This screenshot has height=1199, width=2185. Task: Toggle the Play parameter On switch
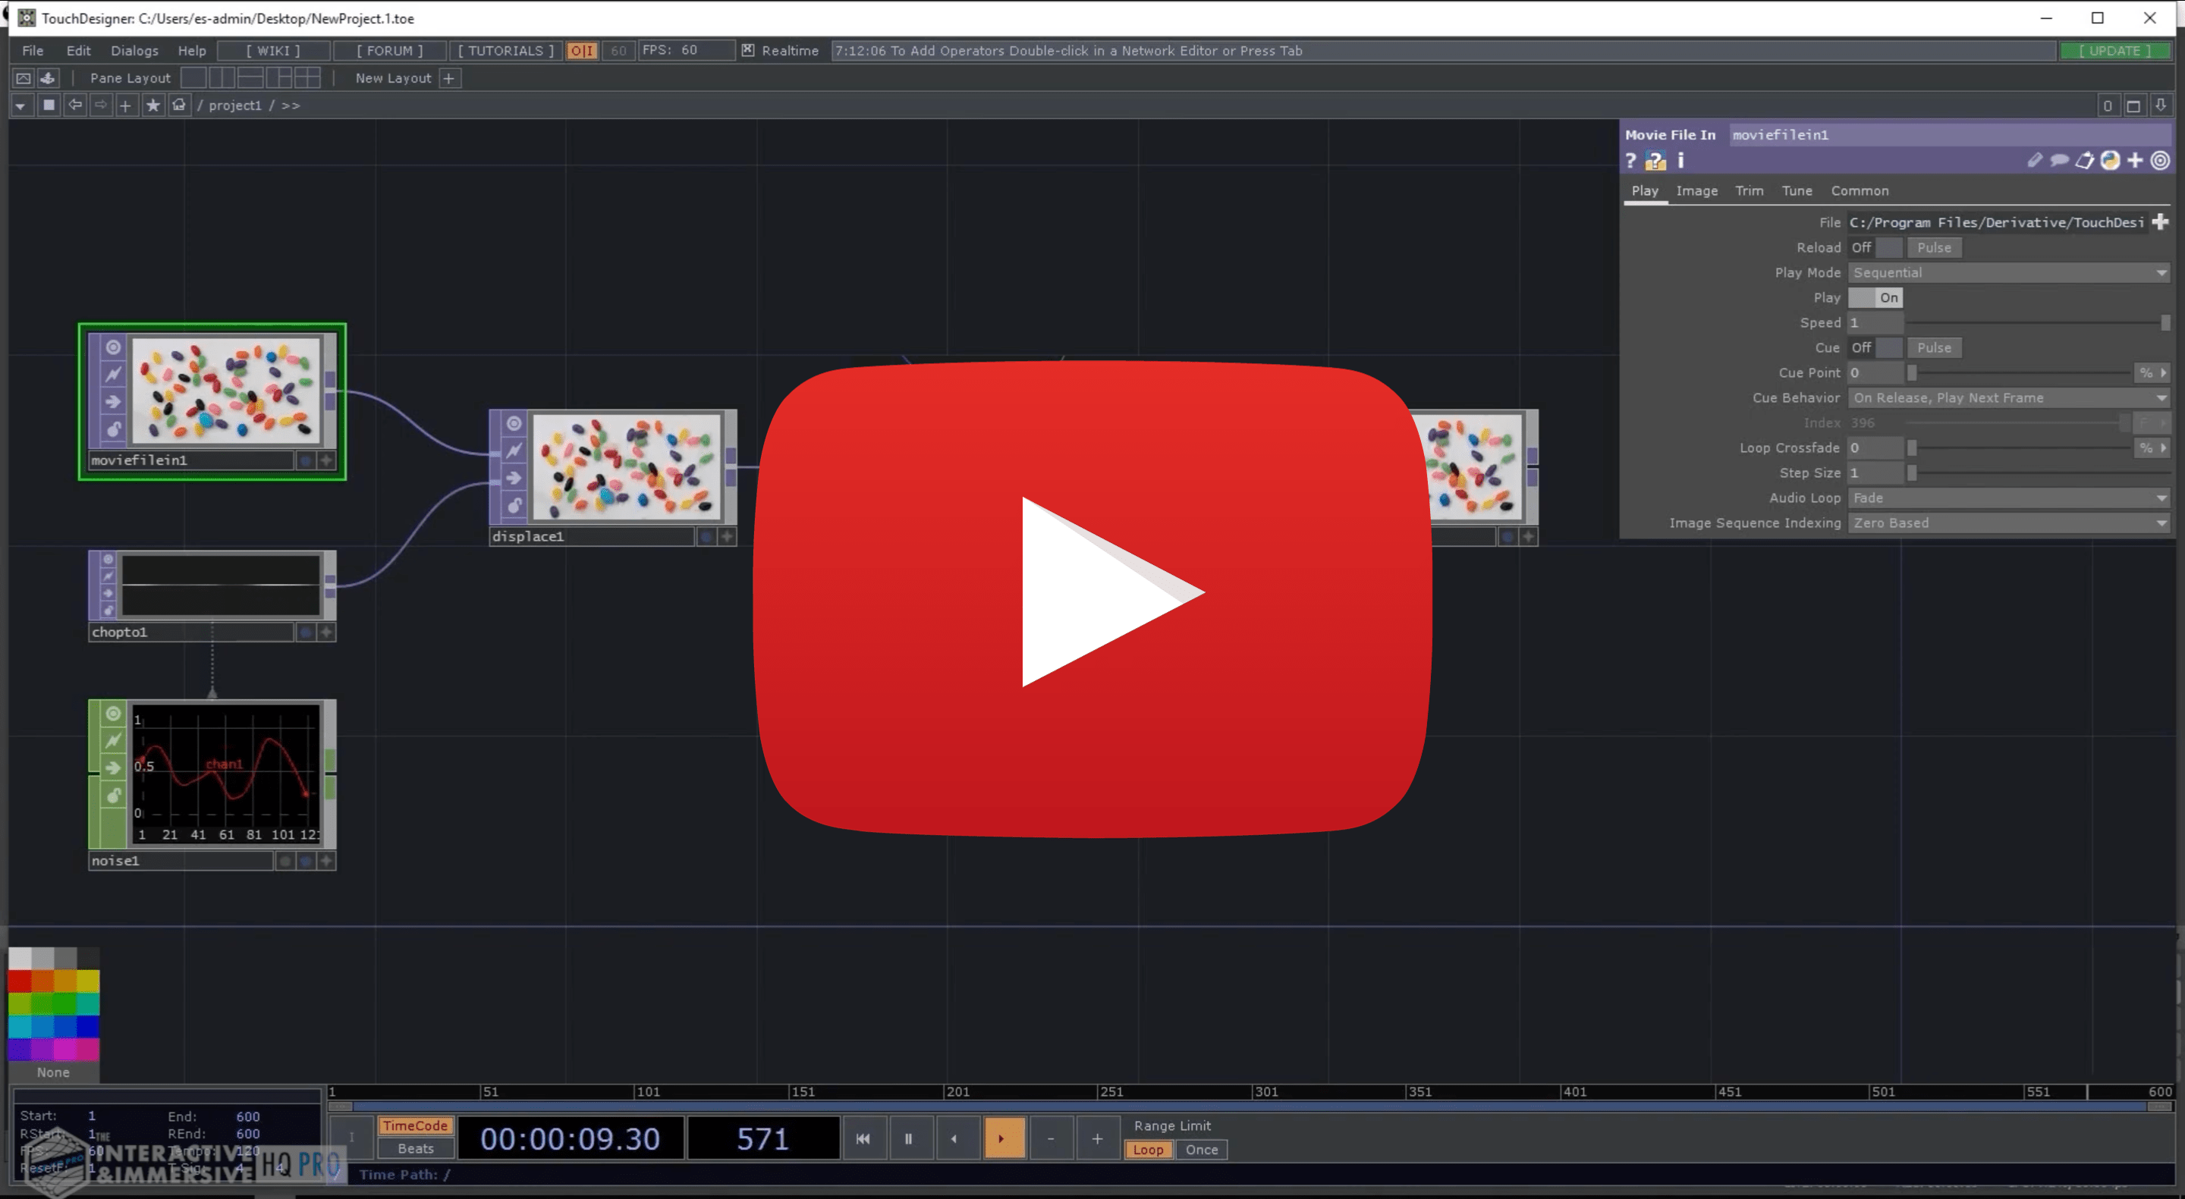[1875, 297]
